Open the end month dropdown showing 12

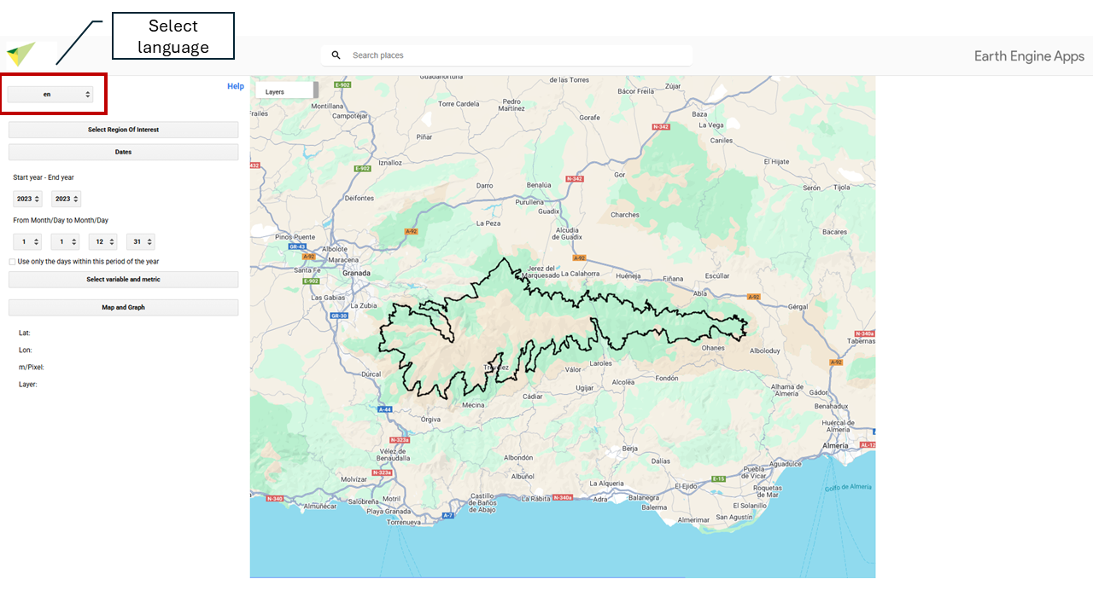[102, 241]
